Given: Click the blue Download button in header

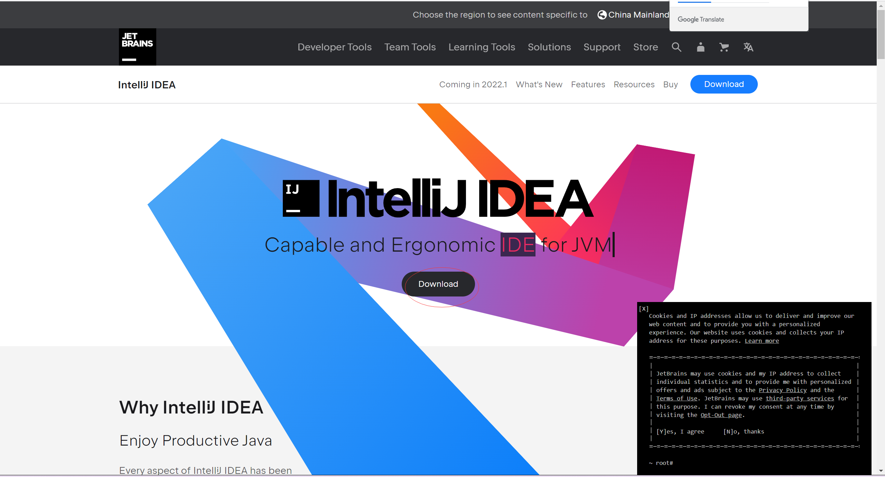Looking at the screenshot, I should pyautogui.click(x=724, y=84).
